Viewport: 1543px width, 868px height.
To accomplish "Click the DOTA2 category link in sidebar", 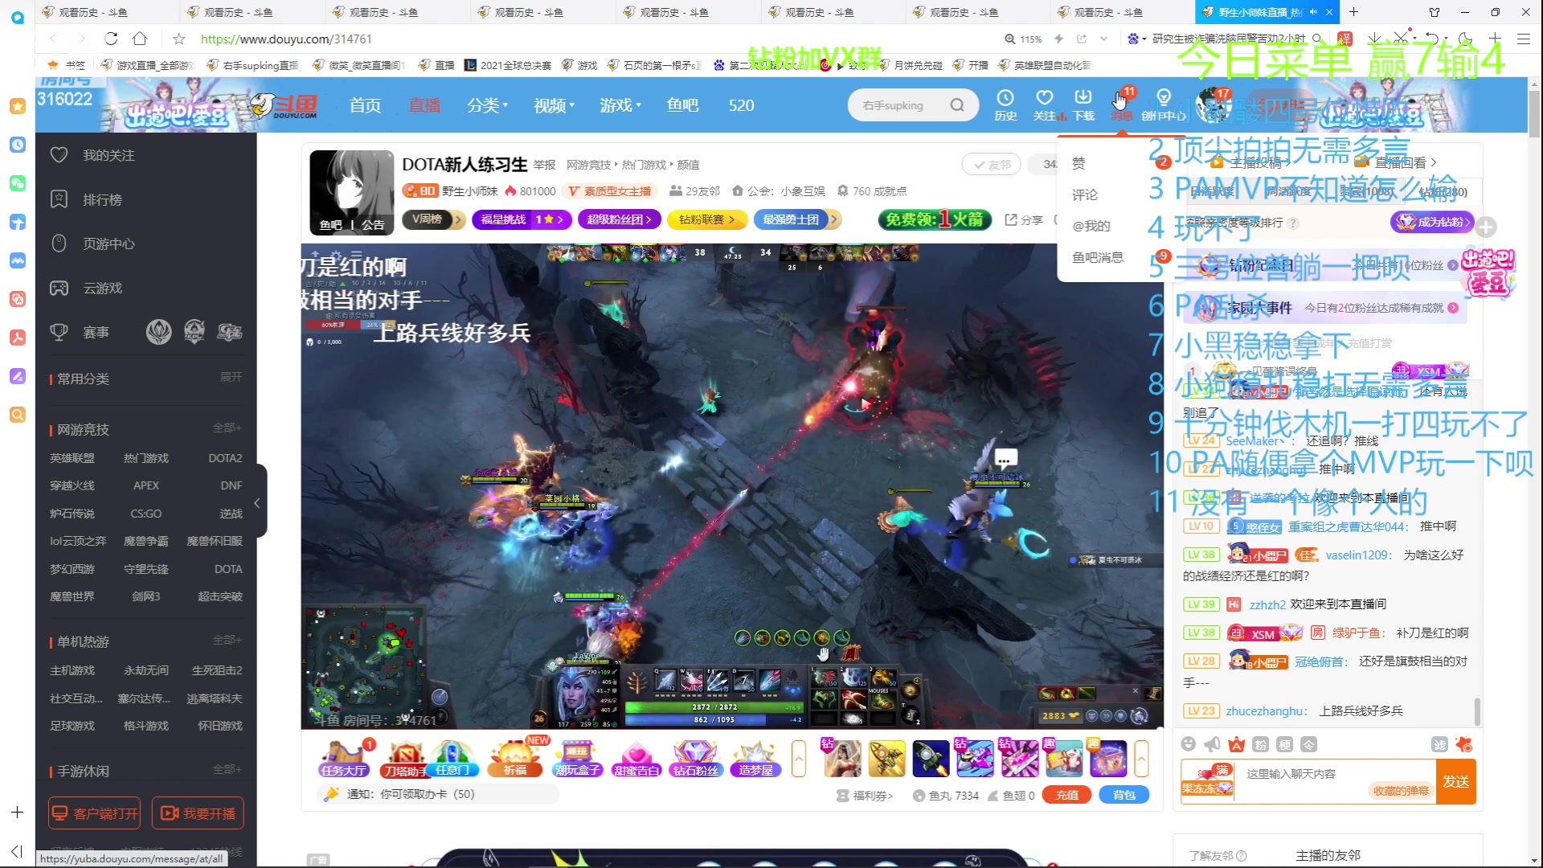I will (x=225, y=458).
